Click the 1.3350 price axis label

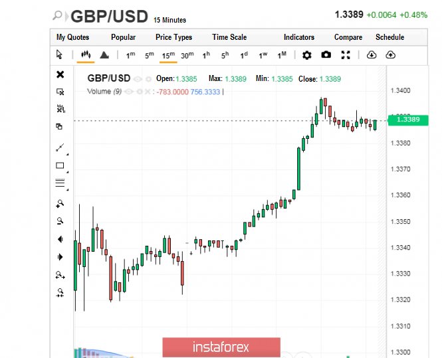[400, 221]
